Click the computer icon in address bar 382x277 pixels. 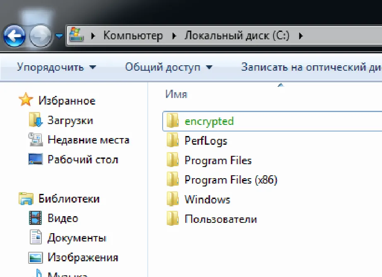[77, 35]
